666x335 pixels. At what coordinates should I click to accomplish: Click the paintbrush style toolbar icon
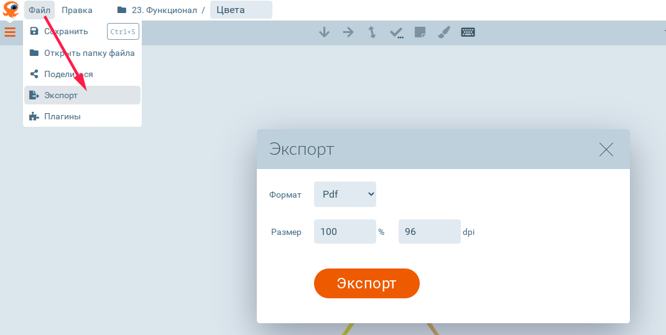click(444, 32)
